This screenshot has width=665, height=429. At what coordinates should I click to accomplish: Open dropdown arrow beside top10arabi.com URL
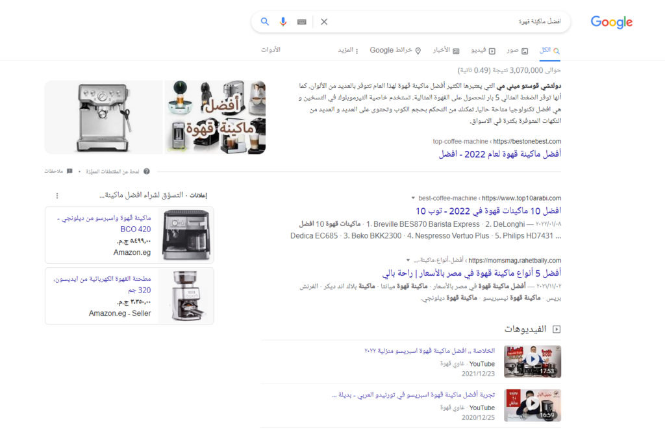point(413,198)
